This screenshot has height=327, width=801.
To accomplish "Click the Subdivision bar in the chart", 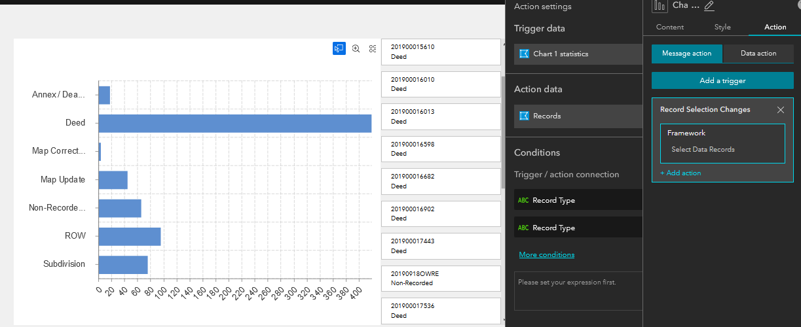I will (123, 264).
